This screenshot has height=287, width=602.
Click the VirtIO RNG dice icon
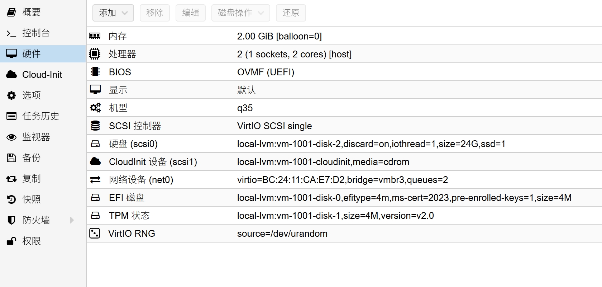[95, 233]
